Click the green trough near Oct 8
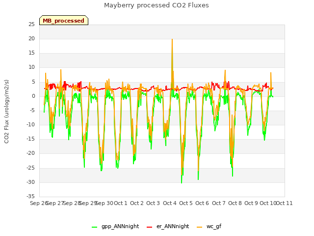Screen dimensions: 314x236 coord(233,176)
